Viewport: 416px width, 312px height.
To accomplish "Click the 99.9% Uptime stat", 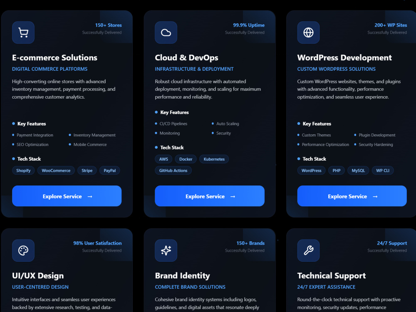I will pyautogui.click(x=249, y=25).
